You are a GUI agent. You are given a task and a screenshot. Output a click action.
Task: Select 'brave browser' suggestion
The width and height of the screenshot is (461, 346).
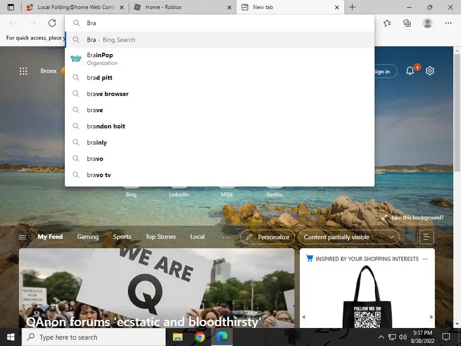click(x=220, y=94)
